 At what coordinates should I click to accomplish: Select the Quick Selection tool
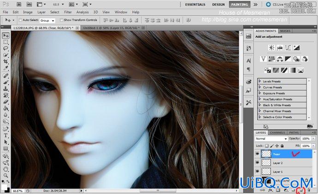tap(6, 55)
